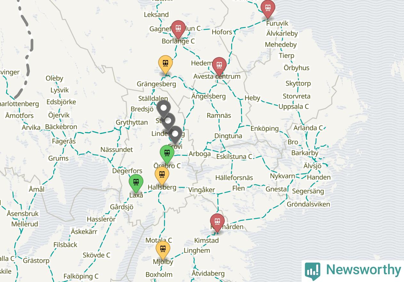The image size is (404, 282).
Task: Select the Arboga town label
Action: (200, 154)
